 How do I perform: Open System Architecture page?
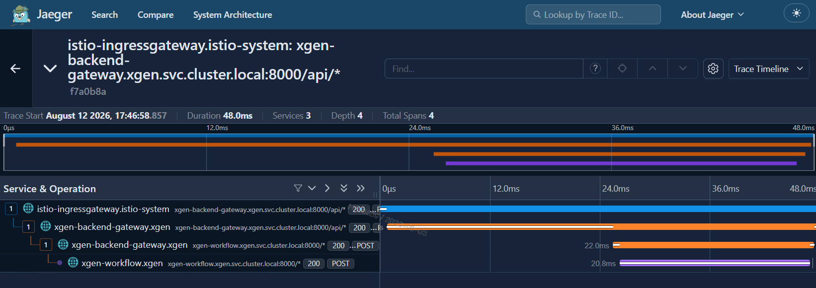point(233,15)
